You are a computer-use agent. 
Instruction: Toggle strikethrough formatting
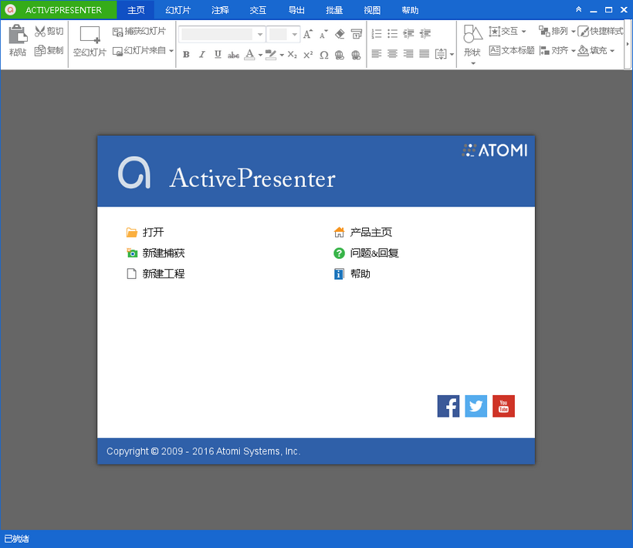pos(233,55)
